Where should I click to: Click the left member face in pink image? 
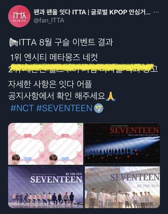pos(16,159)
